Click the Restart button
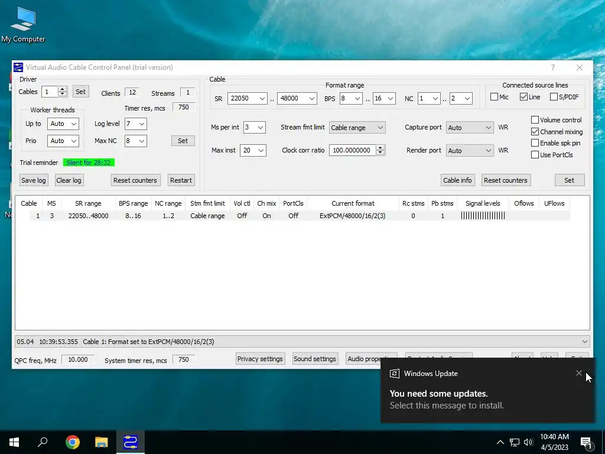Screen dimensions: 605x454 point(181,180)
